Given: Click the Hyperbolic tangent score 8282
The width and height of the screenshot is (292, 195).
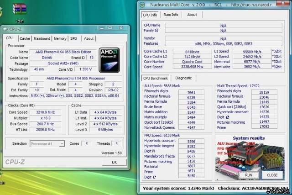Looking at the screenshot, I should [191, 146].
